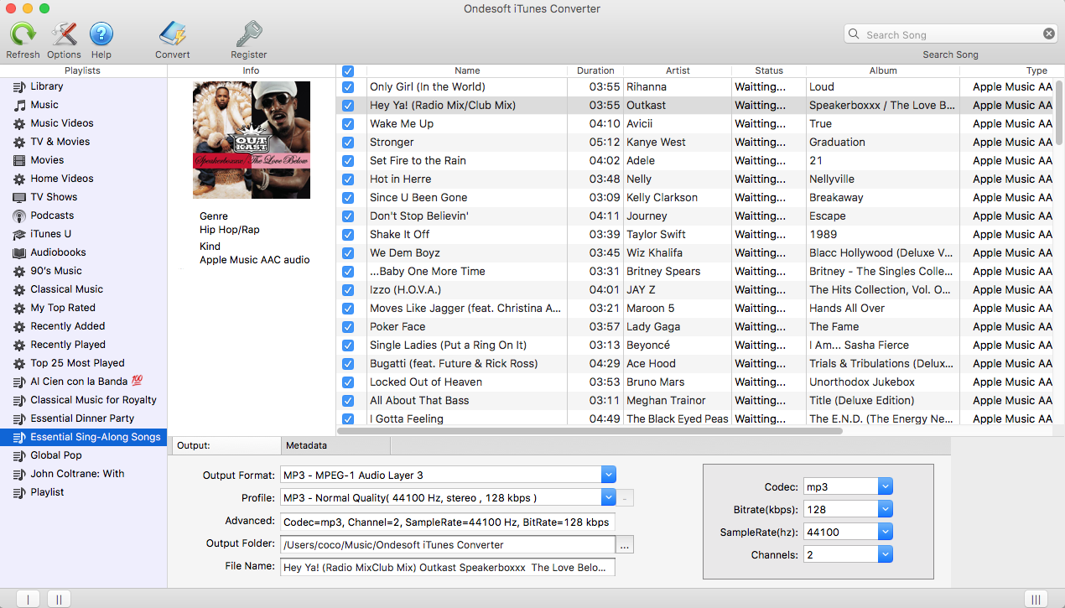Click the Home Videos gear icon

(19, 179)
